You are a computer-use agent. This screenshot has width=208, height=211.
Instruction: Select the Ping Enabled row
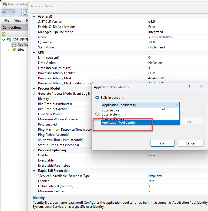64,124
